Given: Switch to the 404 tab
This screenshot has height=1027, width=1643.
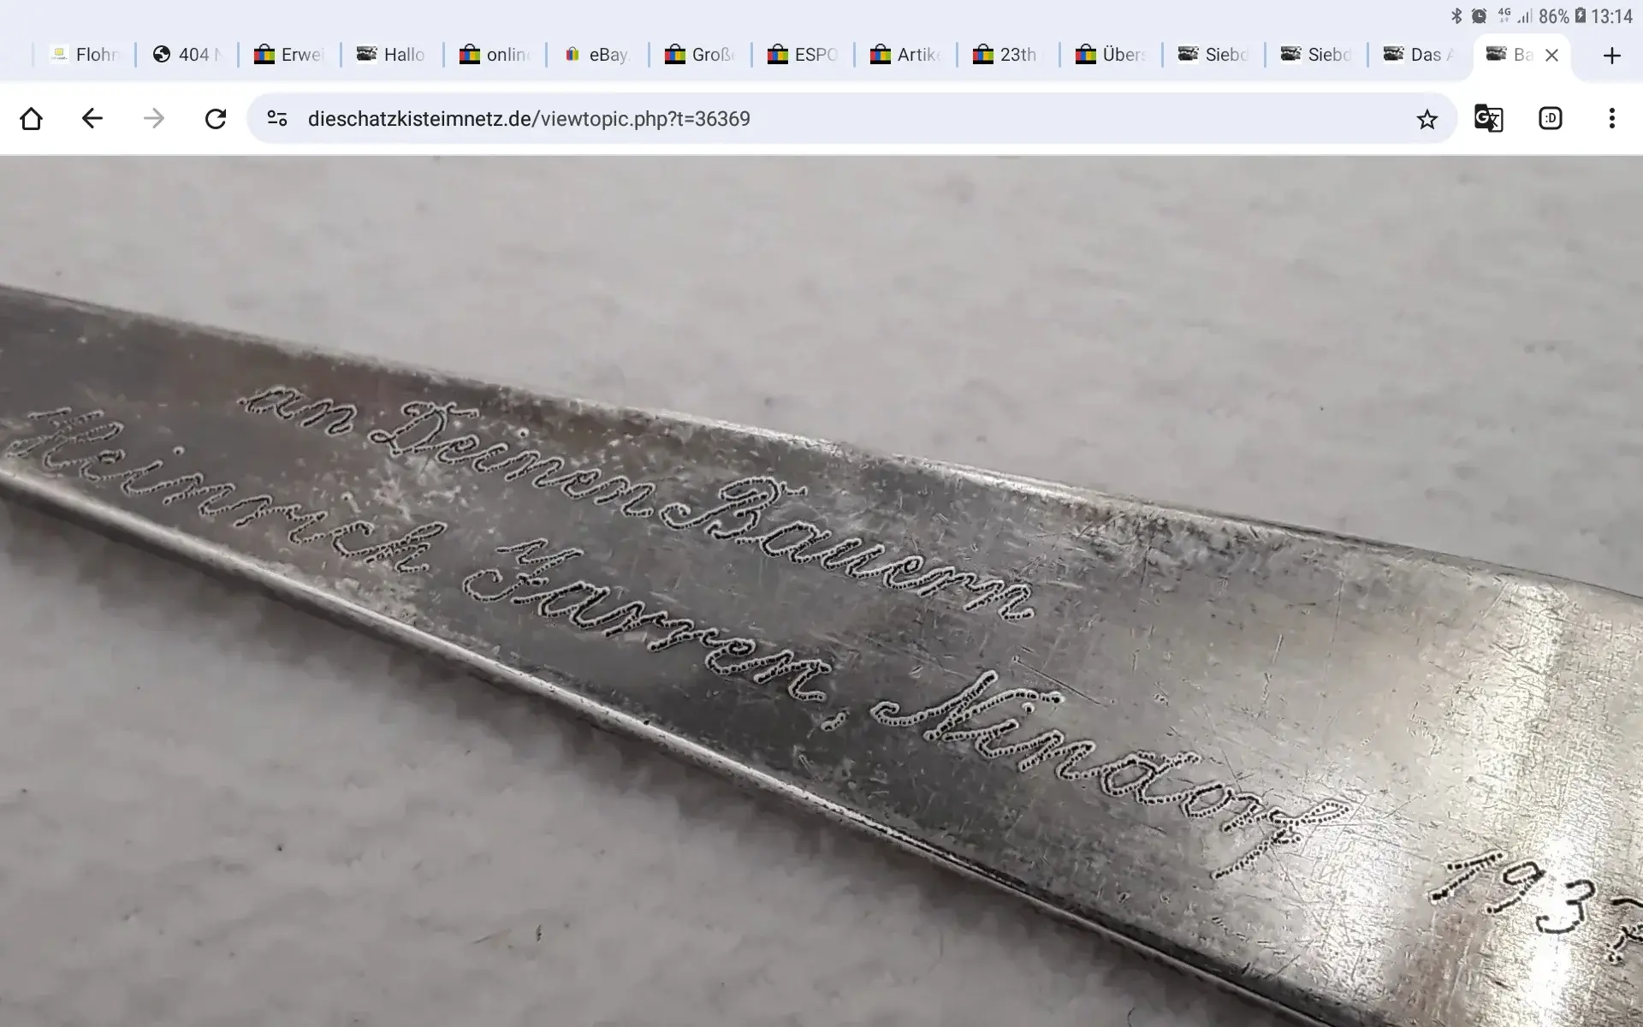Looking at the screenshot, I should tap(187, 55).
